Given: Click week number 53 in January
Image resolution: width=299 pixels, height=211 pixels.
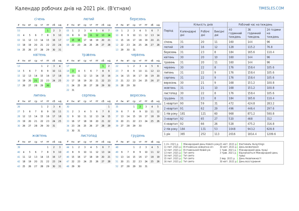Looking at the screenshot, I should [x=19, y=30].
